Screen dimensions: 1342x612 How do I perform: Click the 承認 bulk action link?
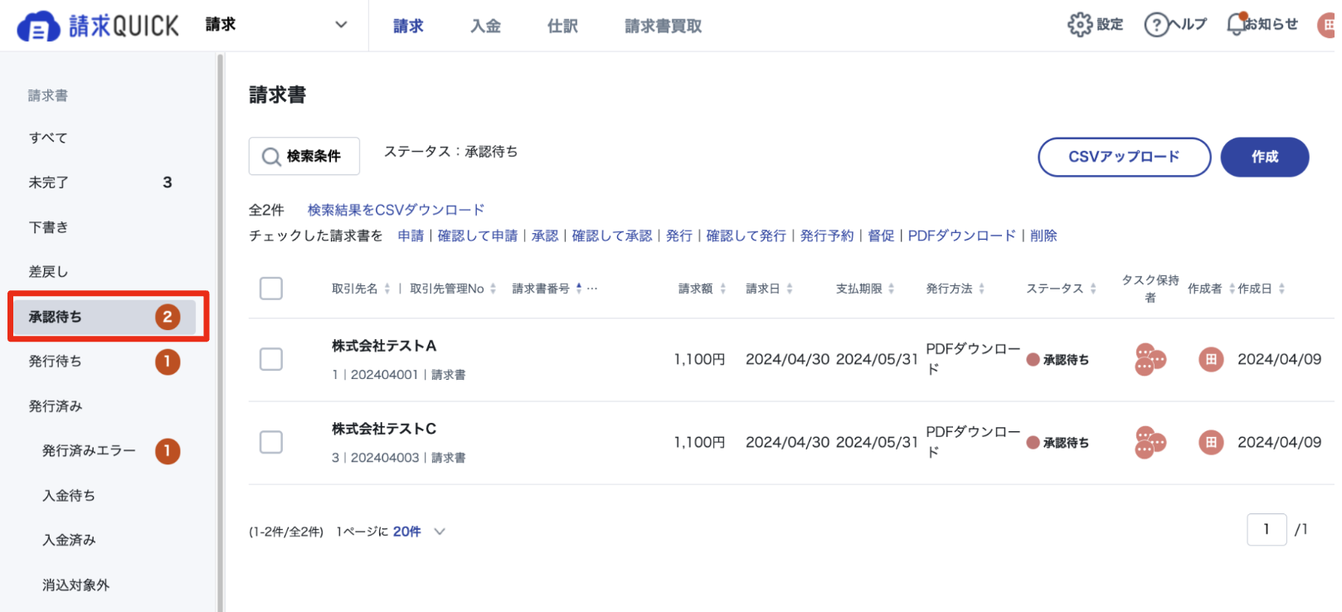pyautogui.click(x=545, y=236)
